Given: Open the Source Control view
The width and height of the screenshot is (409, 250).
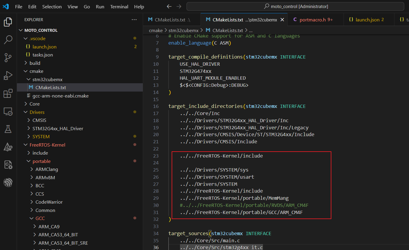Looking at the screenshot, I should pos(8,58).
